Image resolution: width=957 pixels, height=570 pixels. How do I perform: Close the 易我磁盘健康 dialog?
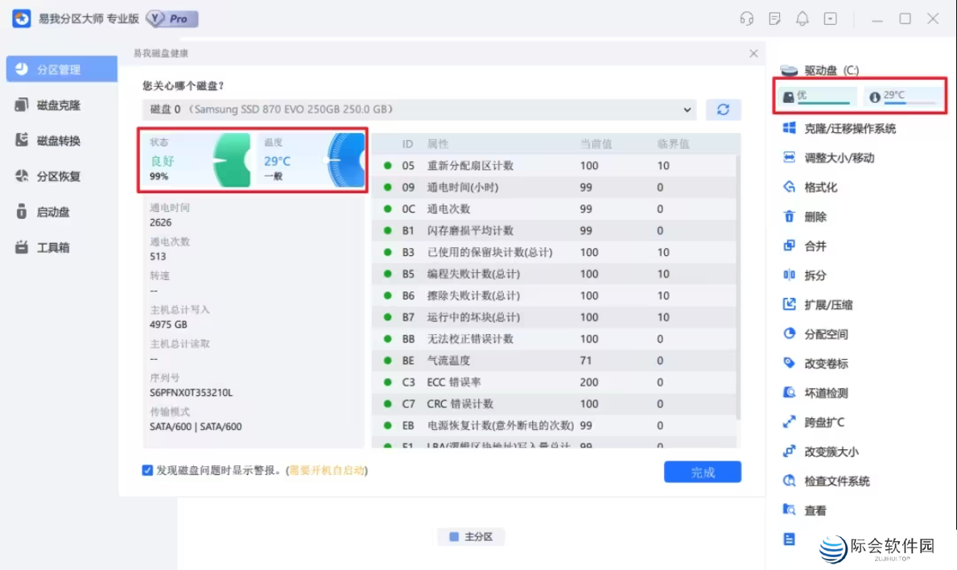point(753,54)
